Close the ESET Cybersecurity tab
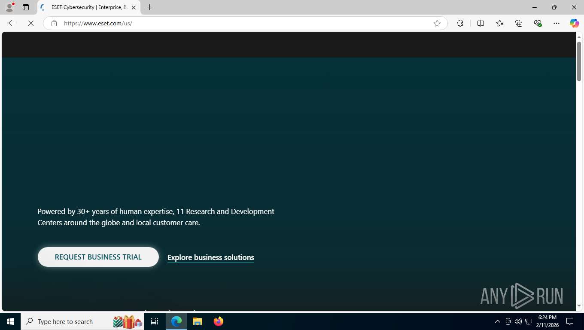This screenshot has height=330, width=584. coord(134,7)
